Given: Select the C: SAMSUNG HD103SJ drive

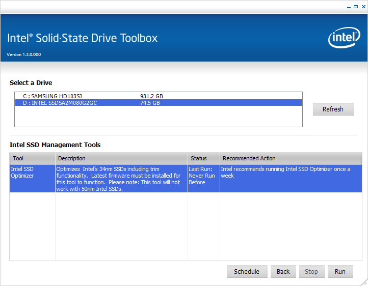Looking at the screenshot, I should click(159, 96).
